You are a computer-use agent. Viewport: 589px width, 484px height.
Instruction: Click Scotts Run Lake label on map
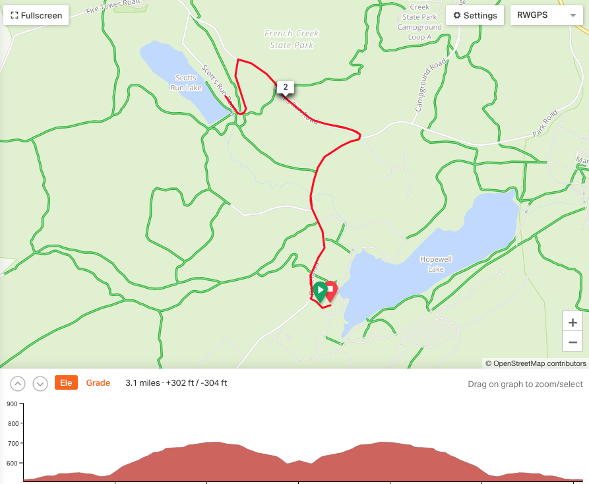186,82
